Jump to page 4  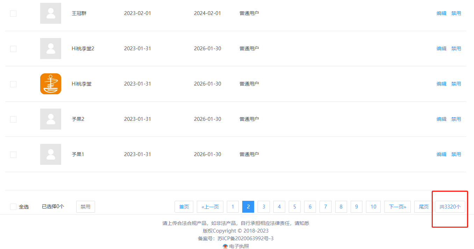click(x=279, y=207)
